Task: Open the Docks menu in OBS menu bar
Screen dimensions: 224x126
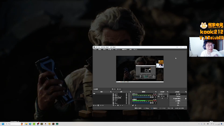Action: pos(111,50)
